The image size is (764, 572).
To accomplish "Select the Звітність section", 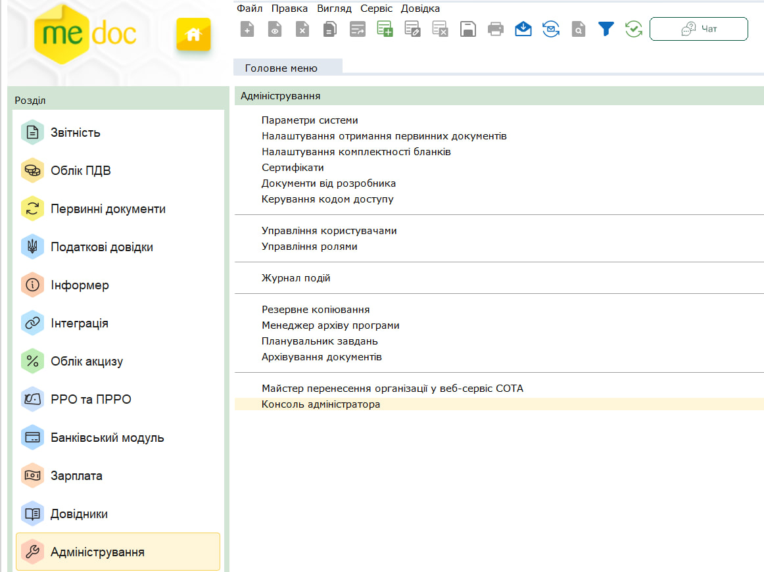I will tap(76, 133).
